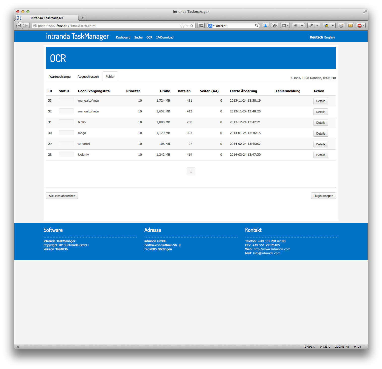Go back with the browser back arrow
Image resolution: width=382 pixels, height=369 pixels.
20,26
